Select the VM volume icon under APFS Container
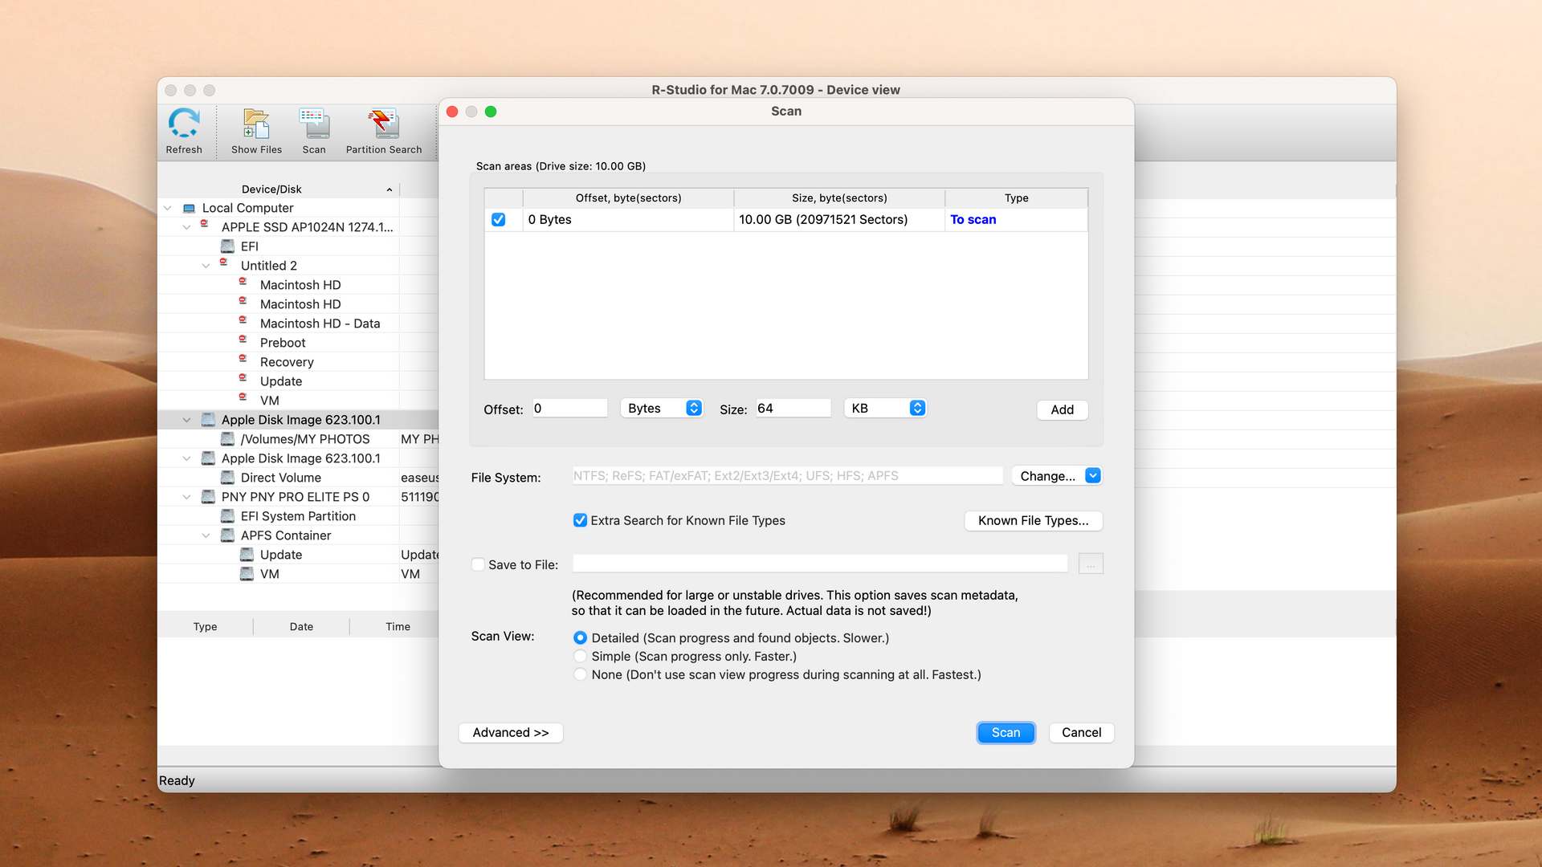The width and height of the screenshot is (1542, 867). click(247, 574)
